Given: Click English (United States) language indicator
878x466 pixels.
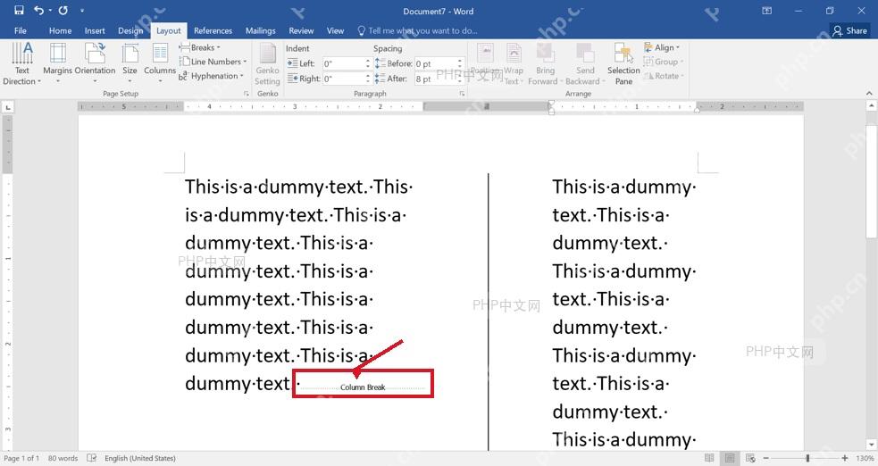Looking at the screenshot, I should coord(140,458).
